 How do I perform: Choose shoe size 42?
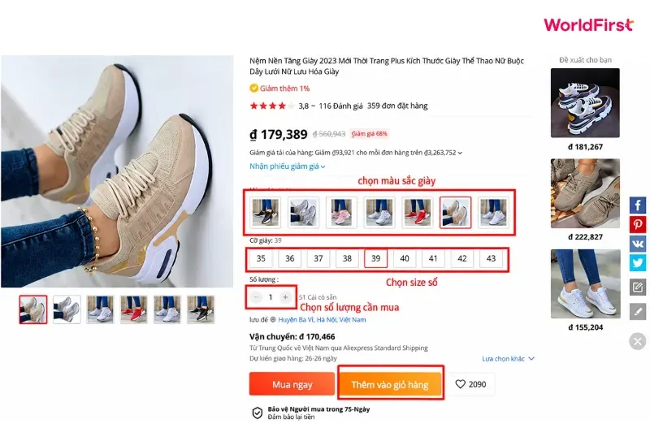pos(461,258)
